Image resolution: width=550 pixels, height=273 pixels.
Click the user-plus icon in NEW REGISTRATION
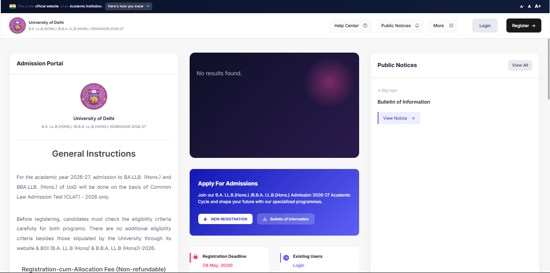[206, 219]
